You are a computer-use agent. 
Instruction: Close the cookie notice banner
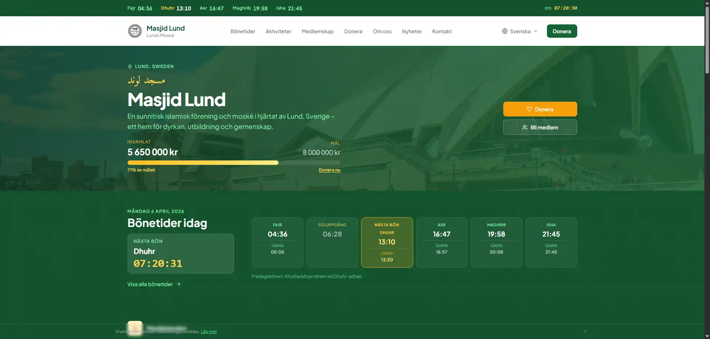pyautogui.click(x=585, y=332)
